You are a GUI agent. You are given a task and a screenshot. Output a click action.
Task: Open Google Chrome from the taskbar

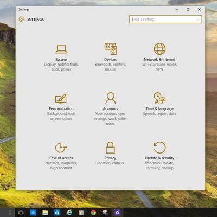click(x=93, y=213)
